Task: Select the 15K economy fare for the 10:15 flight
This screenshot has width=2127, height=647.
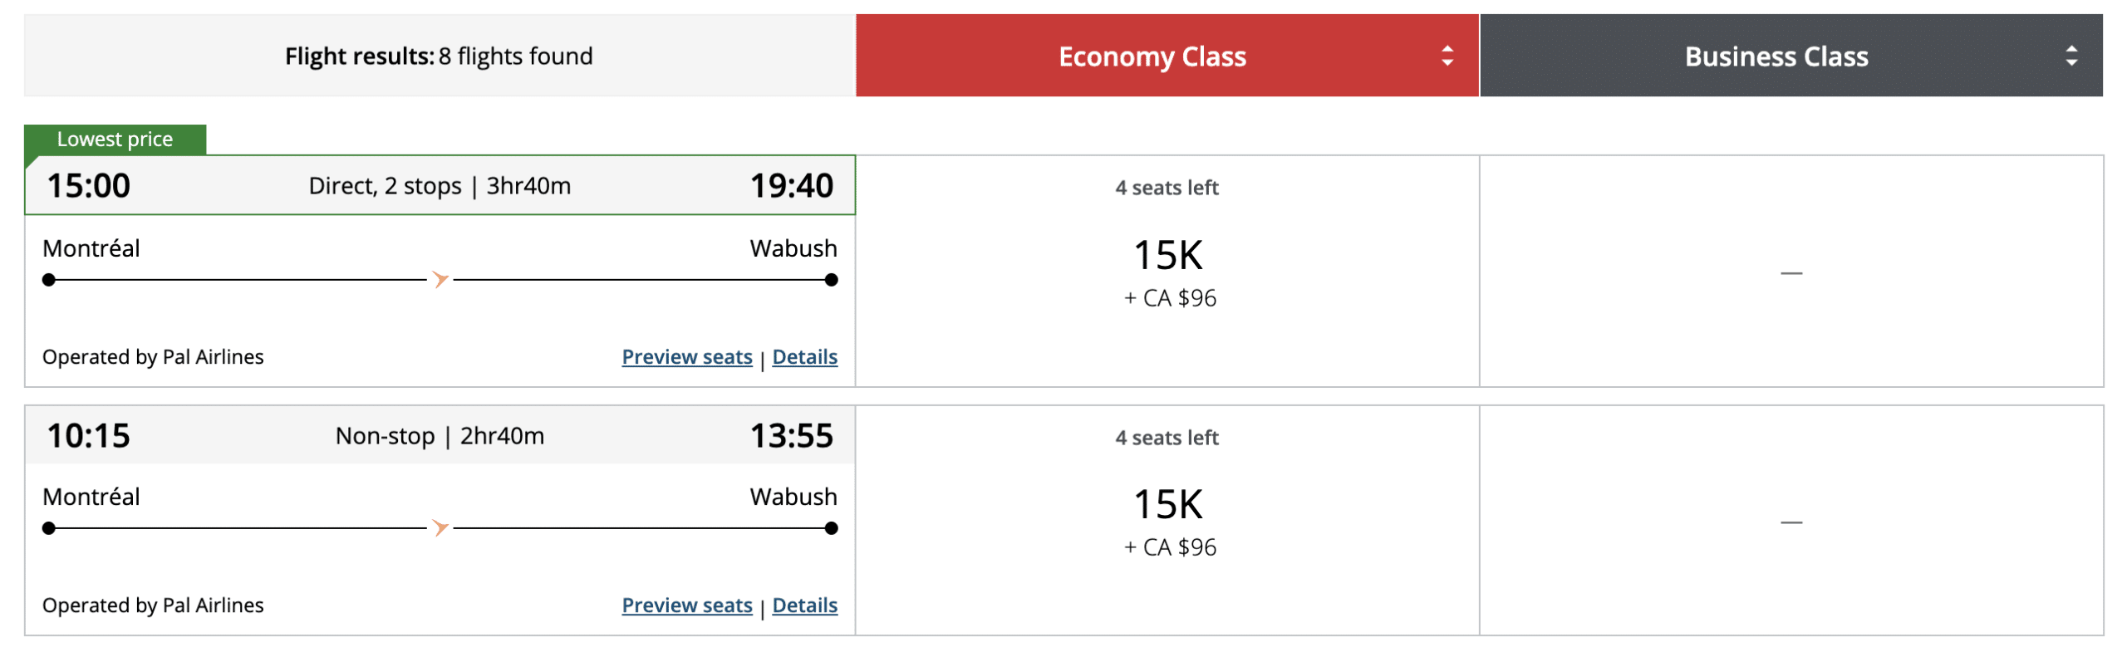Action: pos(1167,505)
